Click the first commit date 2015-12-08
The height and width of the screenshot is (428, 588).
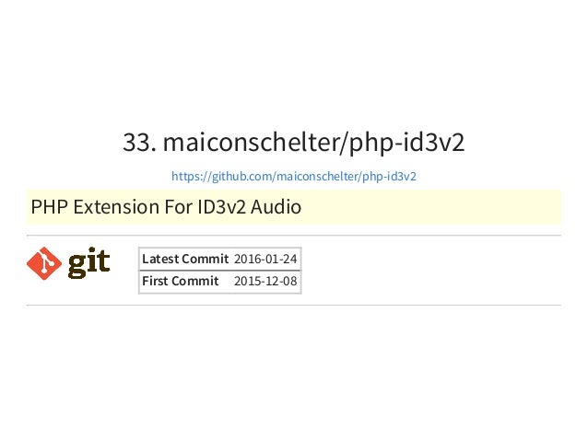265,282
